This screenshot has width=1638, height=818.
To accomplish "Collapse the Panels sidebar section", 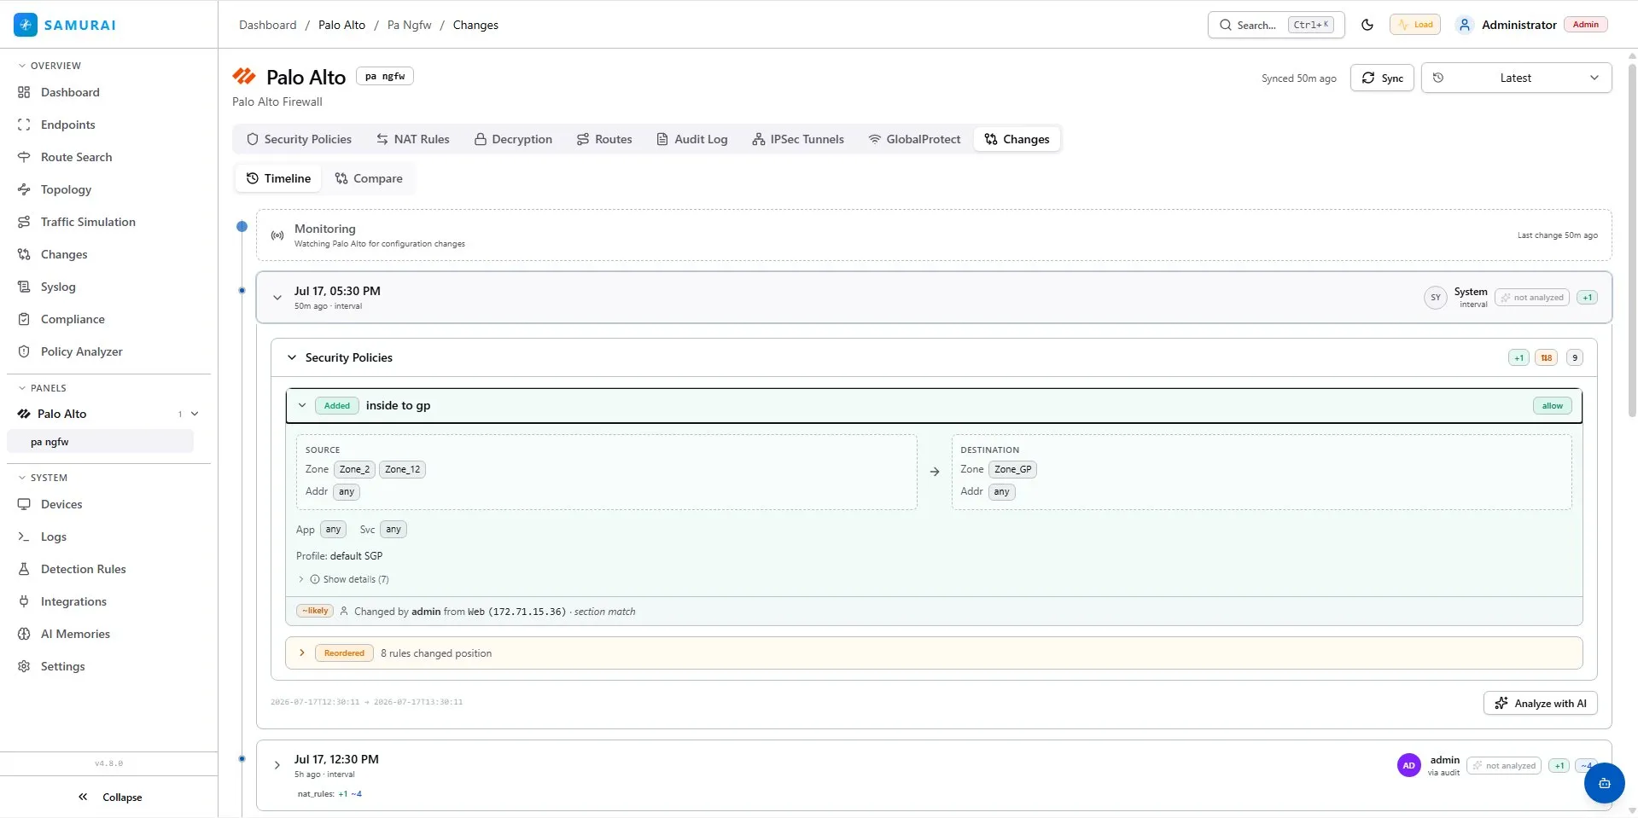I will [x=42, y=388].
